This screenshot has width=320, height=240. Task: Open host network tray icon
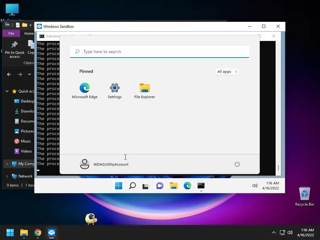[282, 232]
